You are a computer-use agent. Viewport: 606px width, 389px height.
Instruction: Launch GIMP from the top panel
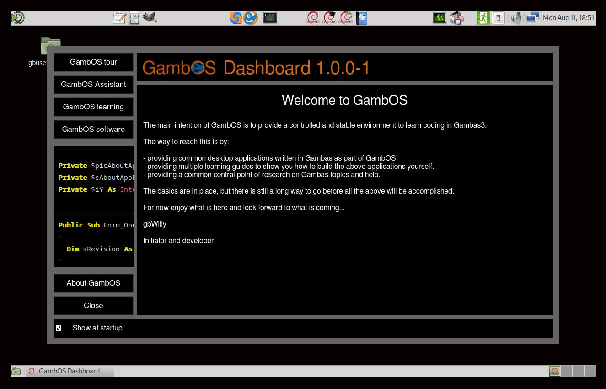pyautogui.click(x=150, y=18)
